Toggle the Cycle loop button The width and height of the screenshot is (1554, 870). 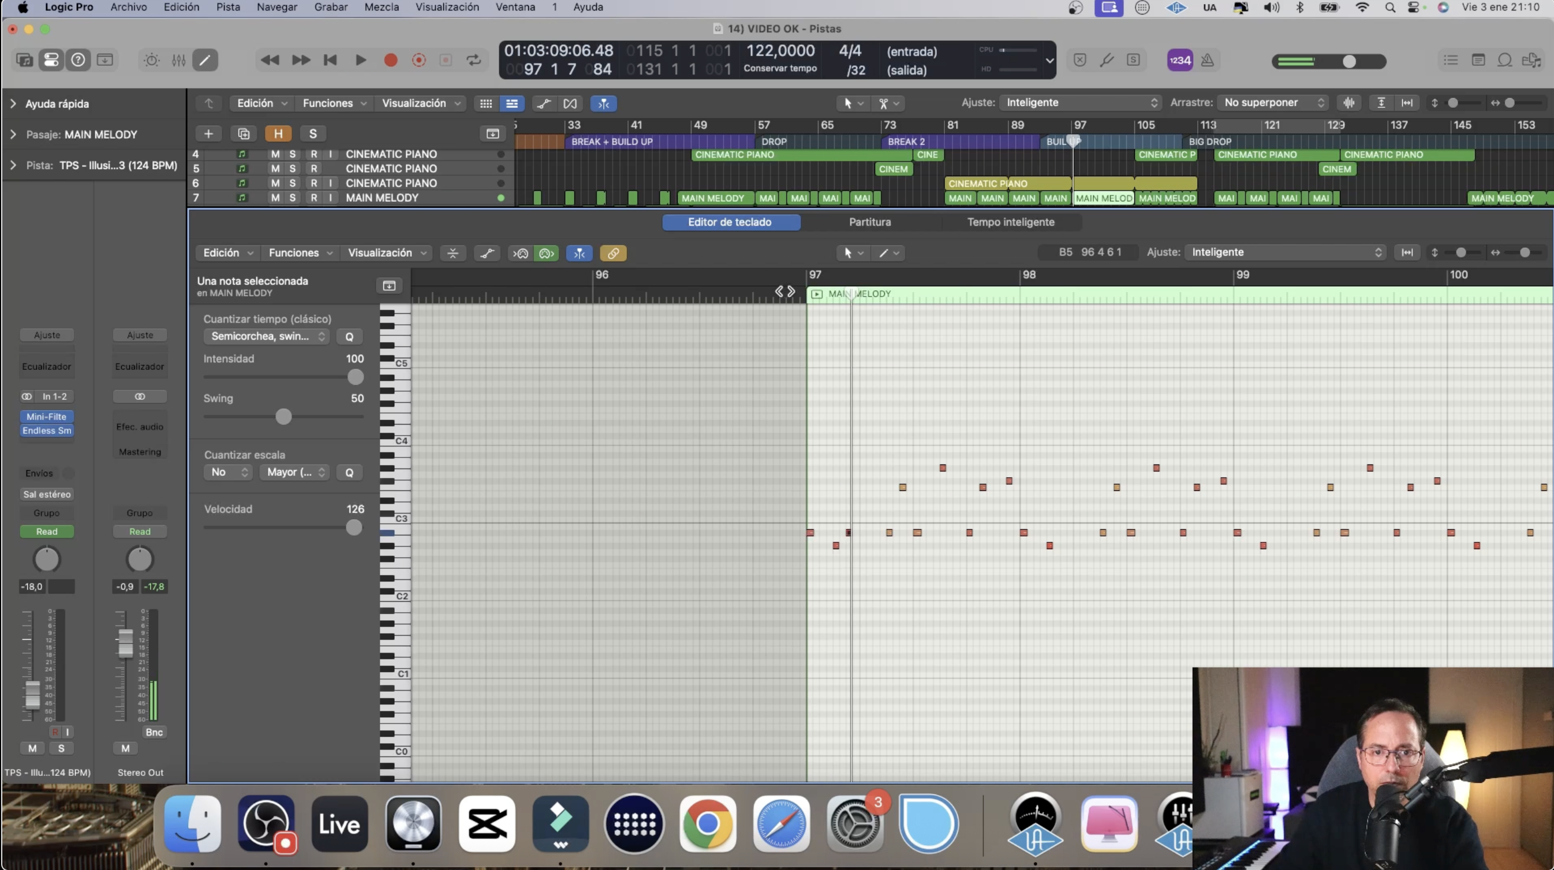click(x=473, y=59)
